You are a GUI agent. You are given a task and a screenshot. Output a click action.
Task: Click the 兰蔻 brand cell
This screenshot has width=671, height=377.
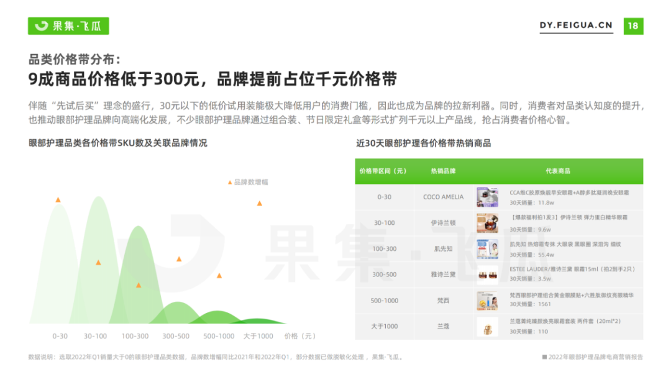[x=444, y=327]
